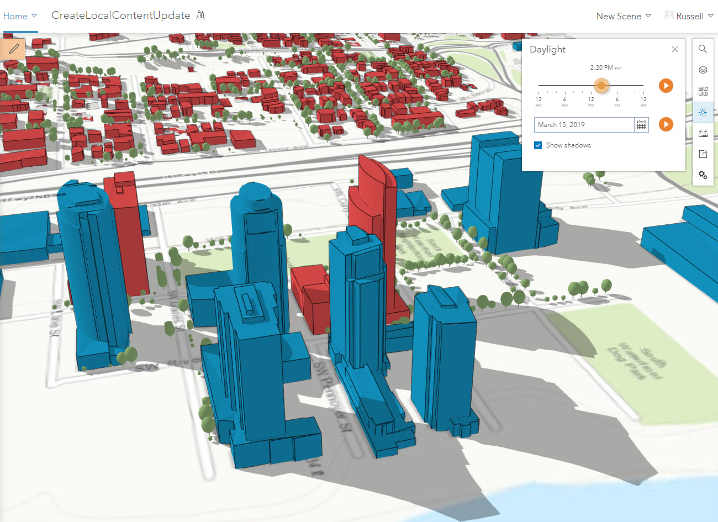Image resolution: width=718 pixels, height=522 pixels.
Task: Click the CreateLocalContentUpdate scene title
Action: coord(120,15)
